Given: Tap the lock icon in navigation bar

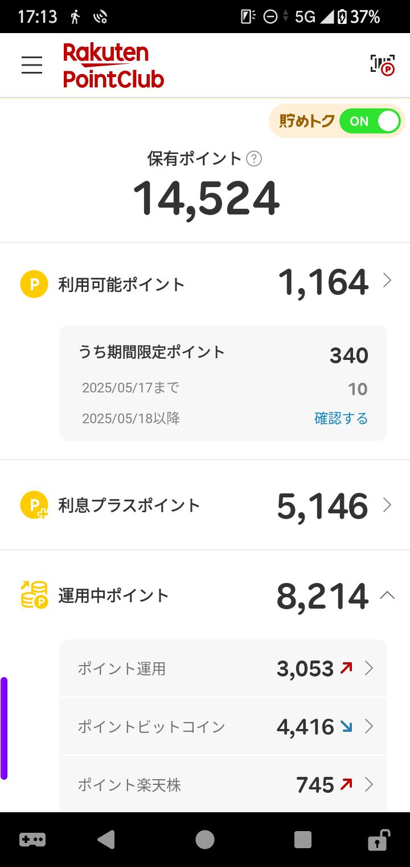Looking at the screenshot, I should [379, 840].
